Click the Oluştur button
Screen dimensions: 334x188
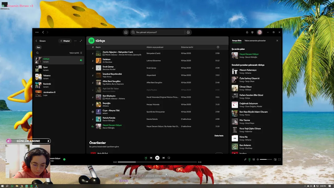pyautogui.click(x=65, y=41)
